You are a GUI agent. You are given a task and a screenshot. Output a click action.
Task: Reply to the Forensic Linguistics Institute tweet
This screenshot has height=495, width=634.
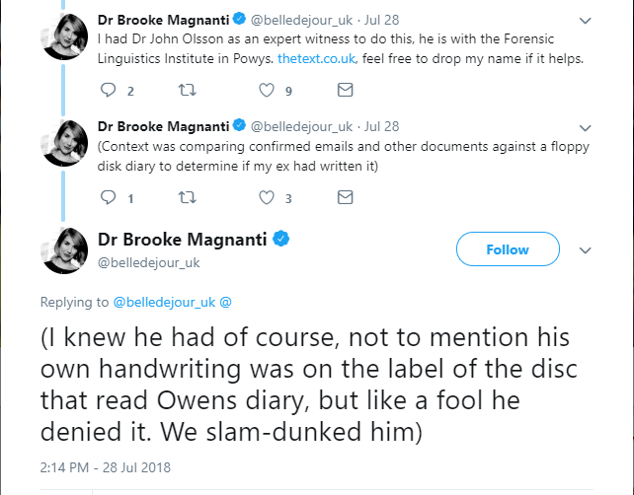(110, 91)
